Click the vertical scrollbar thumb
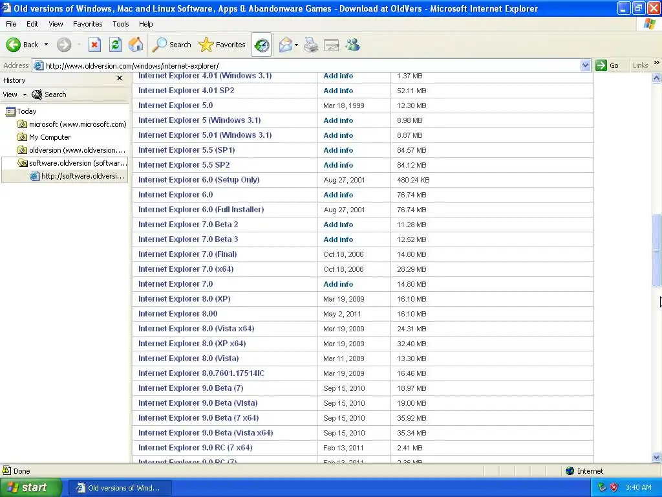 (657, 250)
